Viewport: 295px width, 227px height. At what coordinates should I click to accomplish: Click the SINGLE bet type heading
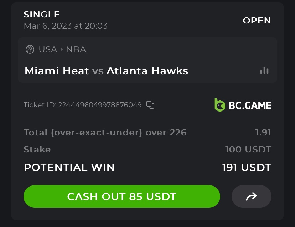pos(42,15)
